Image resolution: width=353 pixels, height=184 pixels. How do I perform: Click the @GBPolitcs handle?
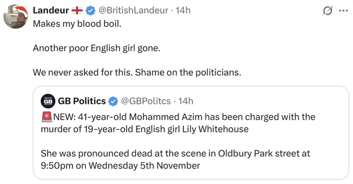pos(146,100)
